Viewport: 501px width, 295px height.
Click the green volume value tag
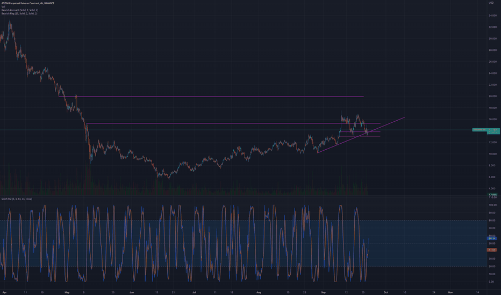(x=492, y=195)
